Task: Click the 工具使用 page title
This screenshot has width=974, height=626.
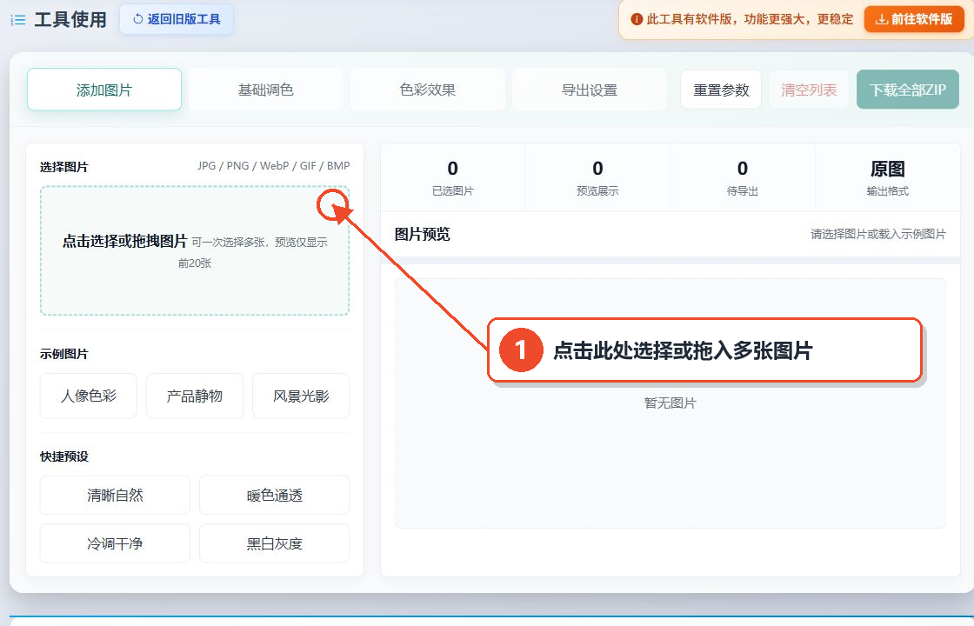Action: coord(70,20)
